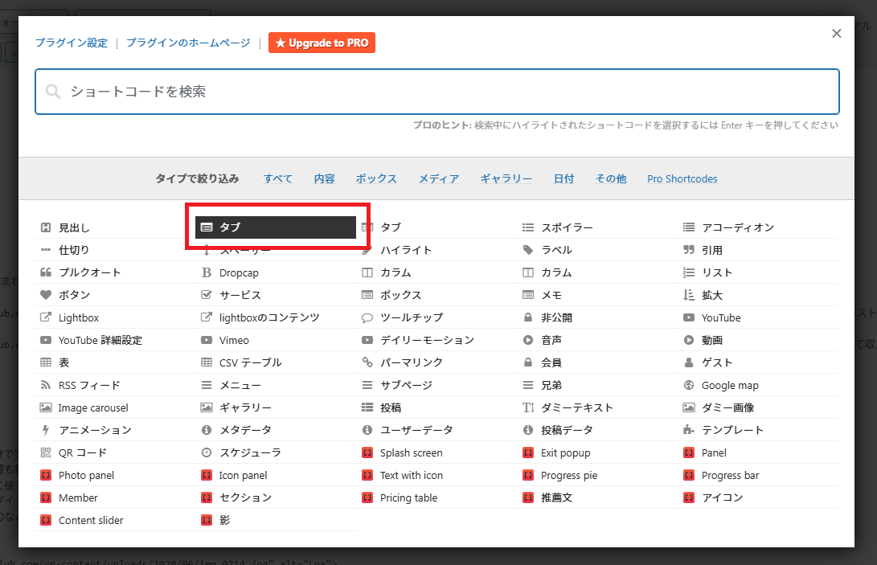The image size is (877, 565).
Task: Close the shortcode picker dialog
Action: click(x=836, y=34)
